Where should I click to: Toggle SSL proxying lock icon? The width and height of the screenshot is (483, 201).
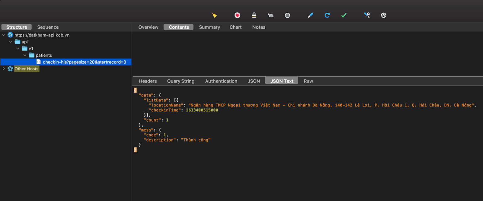(254, 15)
